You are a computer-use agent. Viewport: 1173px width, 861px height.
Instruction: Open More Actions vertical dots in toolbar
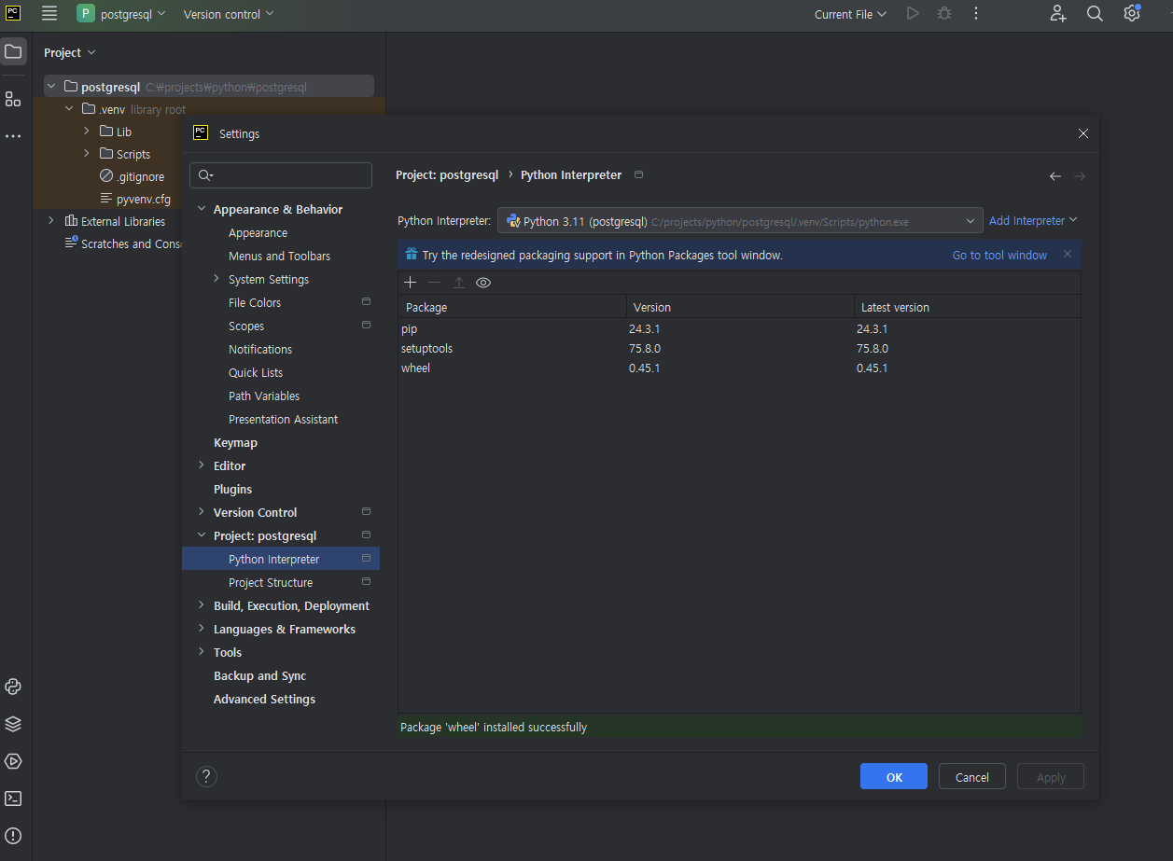(x=976, y=13)
